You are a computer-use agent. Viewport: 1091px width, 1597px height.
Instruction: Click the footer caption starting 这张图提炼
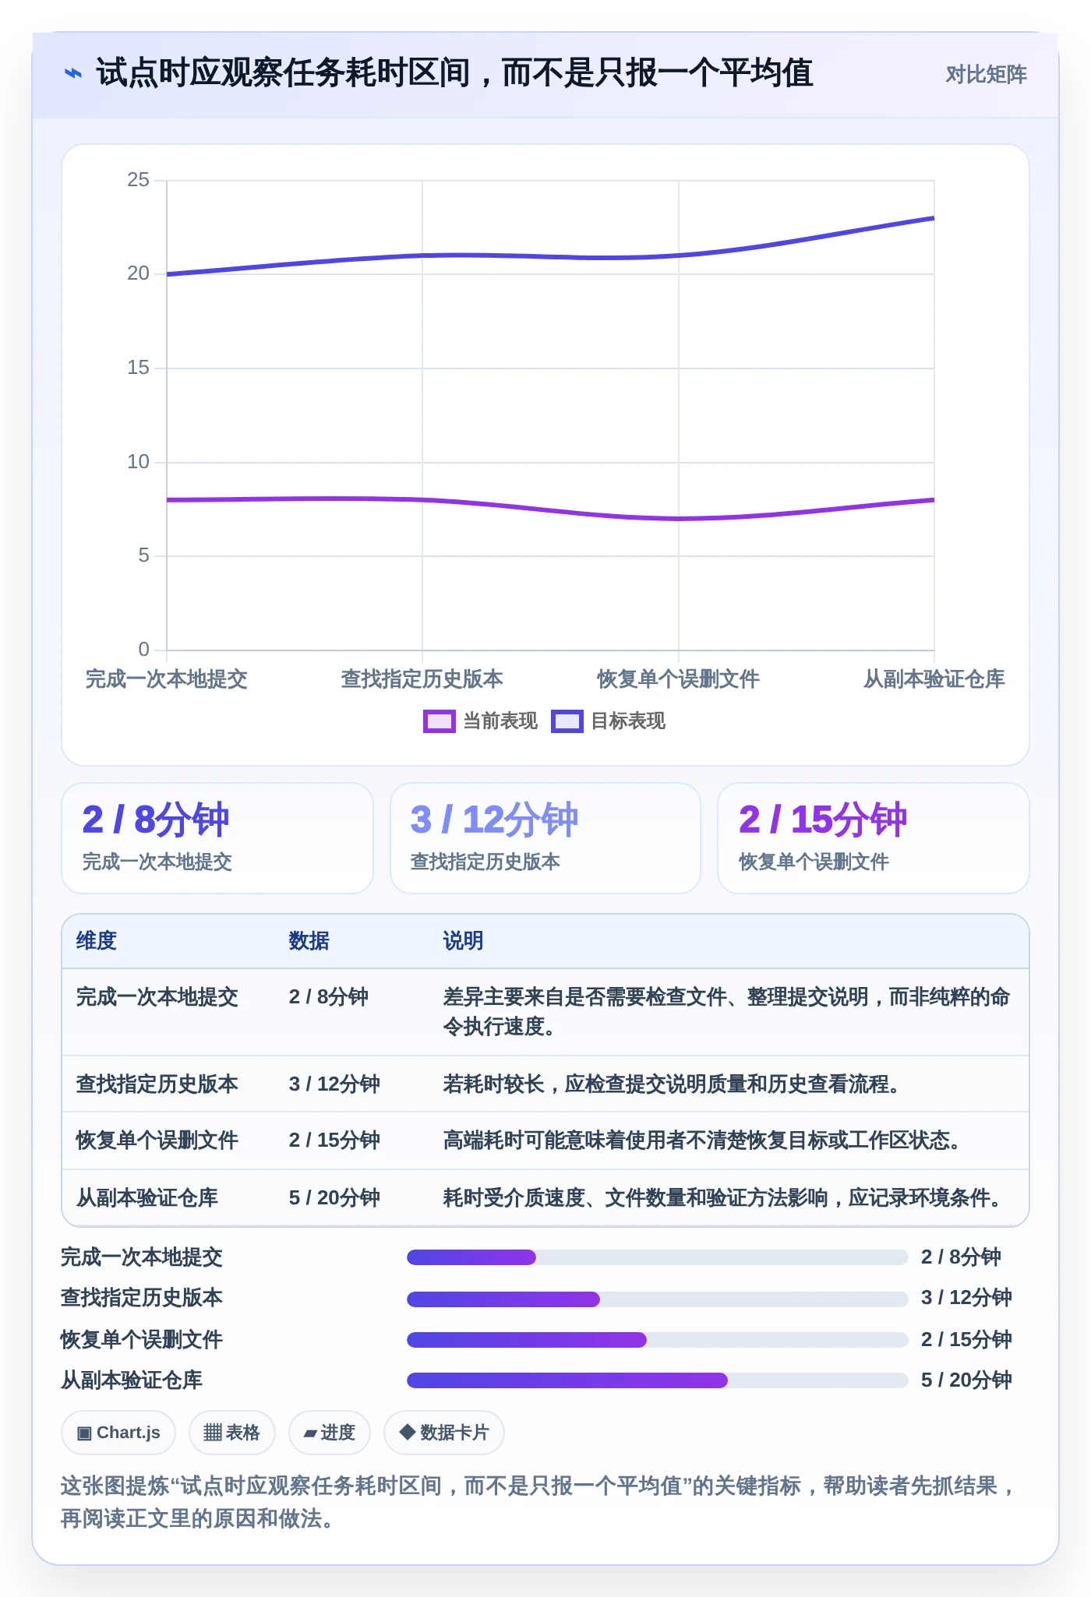[x=538, y=1502]
